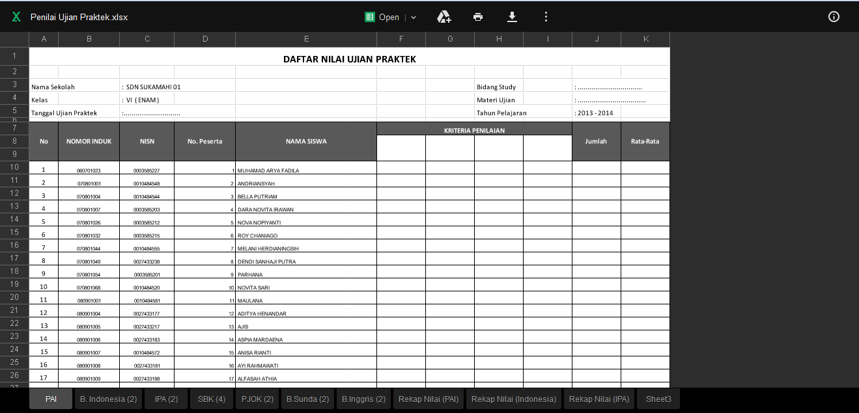The image size is (859, 413).
Task: Open the file in Google Sheets
Action: click(x=389, y=17)
